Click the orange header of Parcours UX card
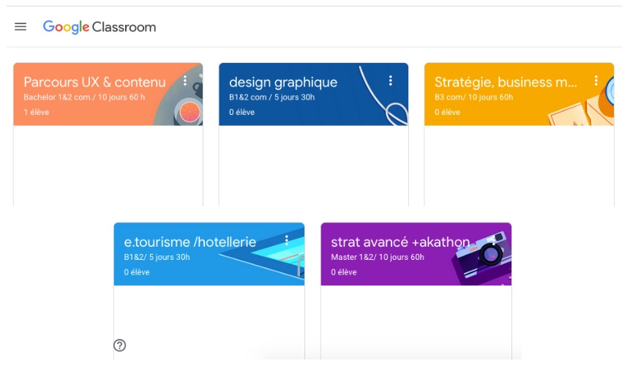The image size is (630, 366). point(108,94)
